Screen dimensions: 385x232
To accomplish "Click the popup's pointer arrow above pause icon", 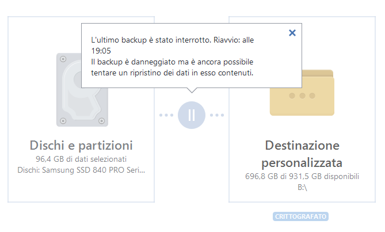I will coord(192,90).
